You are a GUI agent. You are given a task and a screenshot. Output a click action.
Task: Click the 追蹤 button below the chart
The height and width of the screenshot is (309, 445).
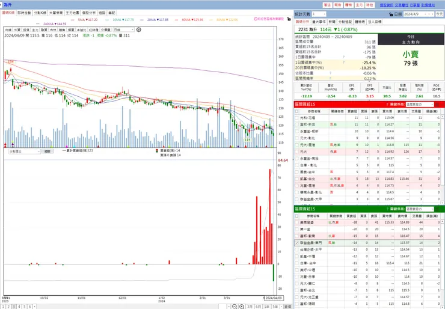(48, 151)
